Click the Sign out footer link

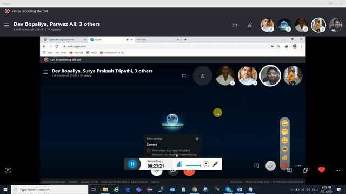click(x=155, y=182)
